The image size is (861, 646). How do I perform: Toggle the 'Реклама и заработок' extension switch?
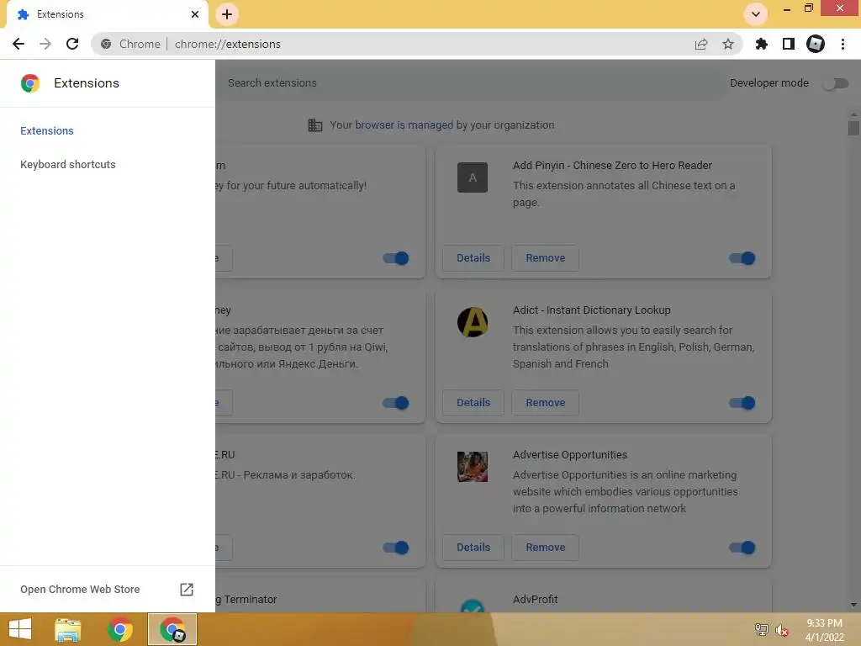[x=396, y=548]
